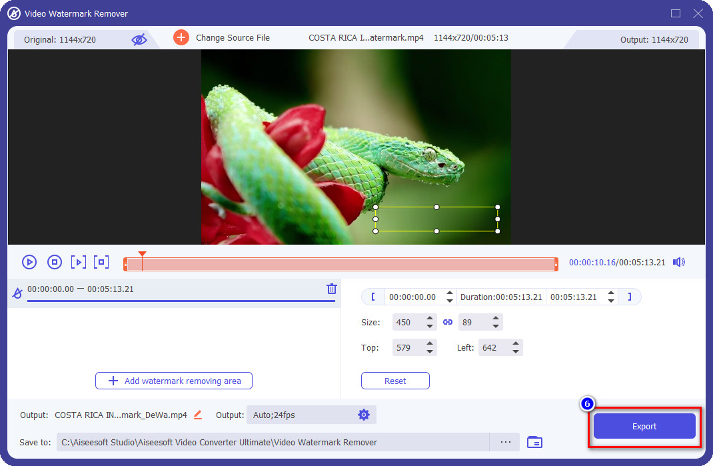This screenshot has width=713, height=466.
Task: Click the play segment bracket icon
Action: tap(78, 262)
